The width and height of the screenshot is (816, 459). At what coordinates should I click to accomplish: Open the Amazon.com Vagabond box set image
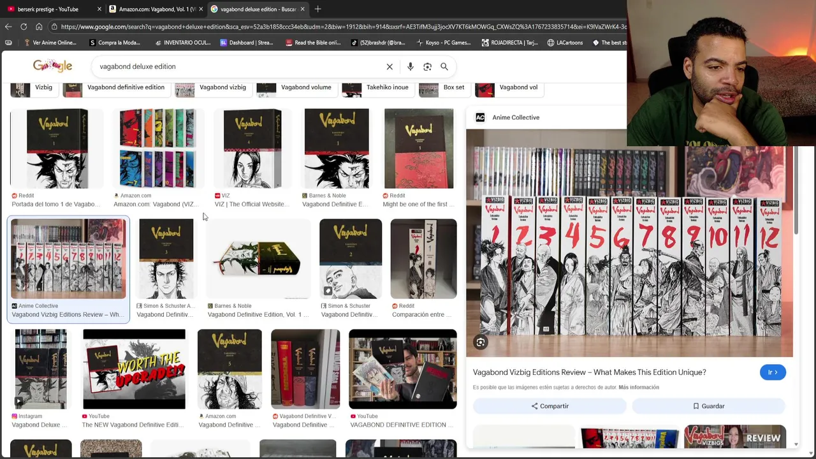click(x=158, y=149)
